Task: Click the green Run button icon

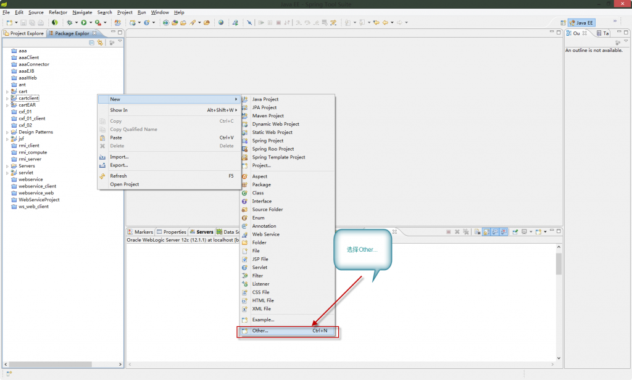Action: (84, 23)
